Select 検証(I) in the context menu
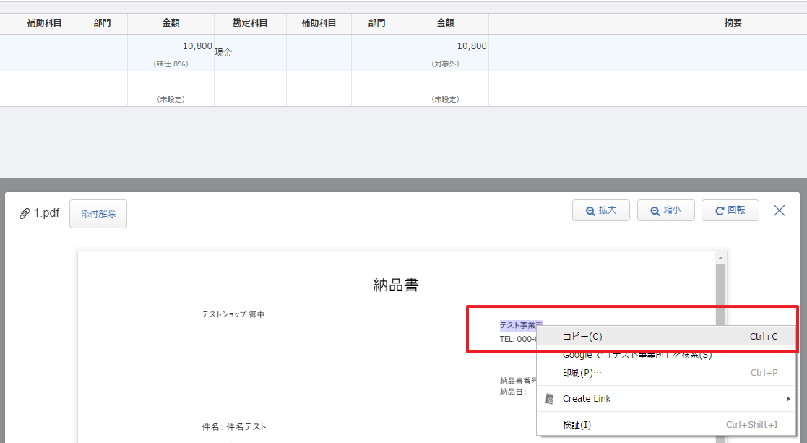This screenshot has height=443, width=807. tap(666, 424)
